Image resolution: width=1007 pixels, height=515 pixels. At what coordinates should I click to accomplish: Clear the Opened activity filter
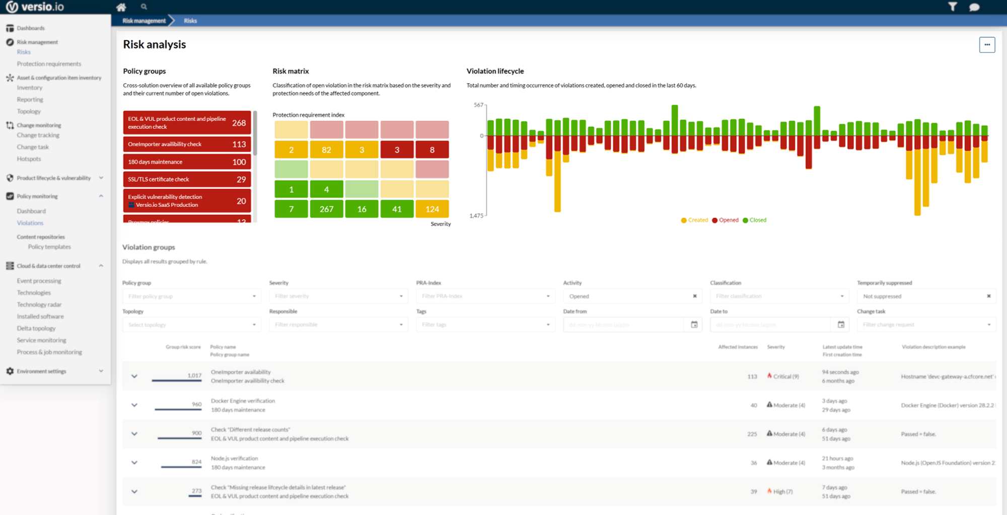point(695,296)
